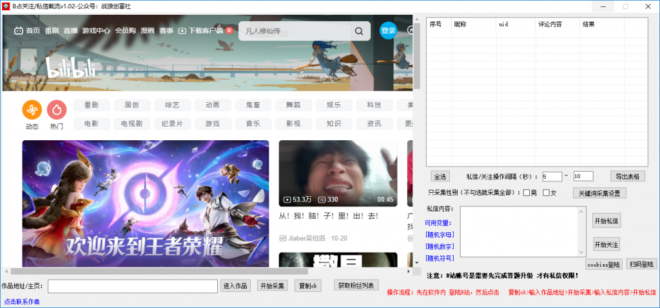
Task: Open the video thumbnail with 53.3万 views
Action: pos(338,173)
